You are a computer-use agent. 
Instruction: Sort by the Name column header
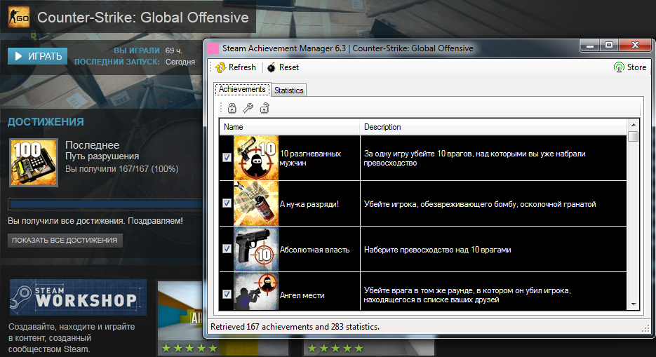coord(290,127)
